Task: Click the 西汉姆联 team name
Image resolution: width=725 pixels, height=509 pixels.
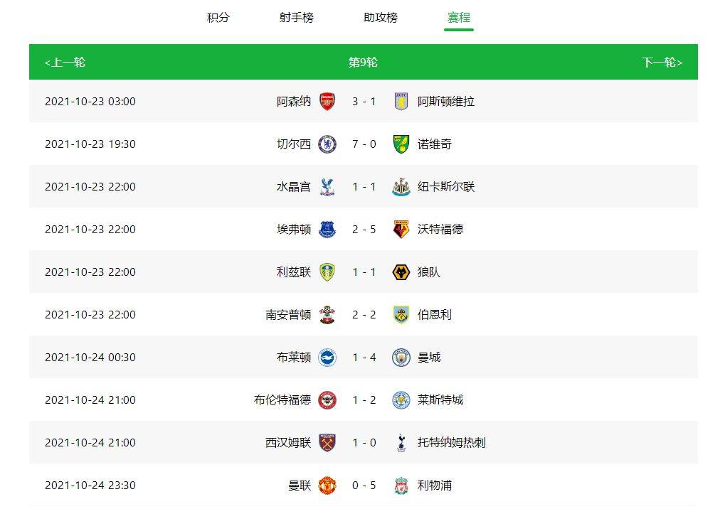Action: point(288,442)
